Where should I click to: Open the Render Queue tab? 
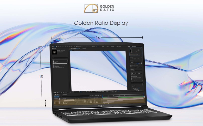coord(65,94)
